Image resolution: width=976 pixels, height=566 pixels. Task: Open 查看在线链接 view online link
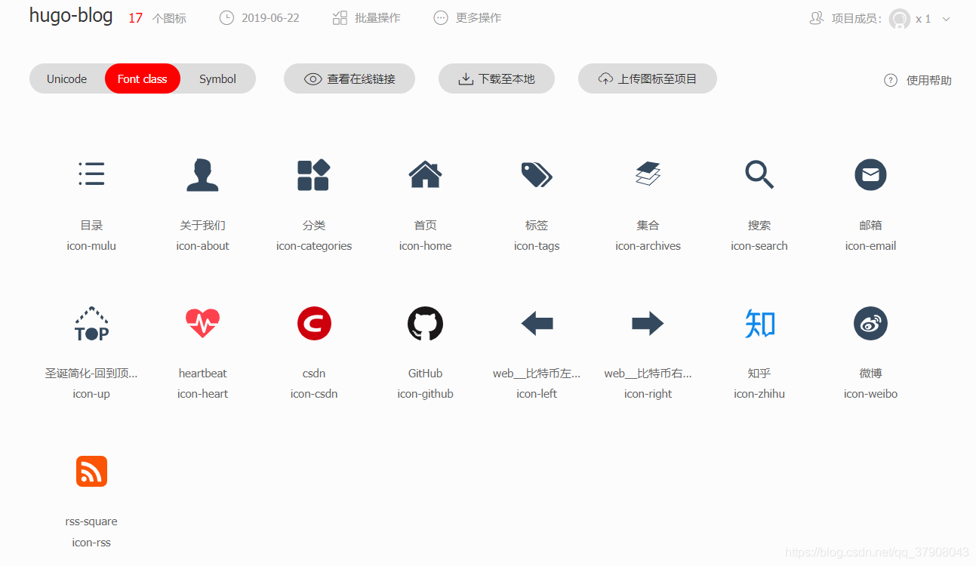[349, 78]
